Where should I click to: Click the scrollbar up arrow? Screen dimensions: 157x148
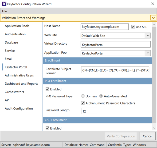[154, 25]
